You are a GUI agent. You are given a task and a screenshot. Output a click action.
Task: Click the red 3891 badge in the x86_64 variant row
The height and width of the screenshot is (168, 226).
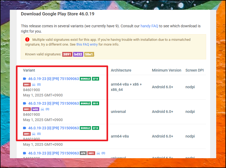coord(27,85)
